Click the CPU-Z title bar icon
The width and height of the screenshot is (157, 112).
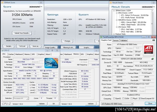pos(3,50)
